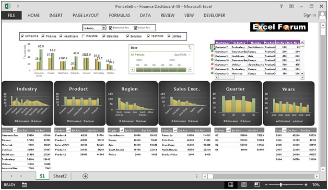Screen dimensions: 328x190
Task: Uncheck the Healthcare checkbox
Action: [x=61, y=36]
